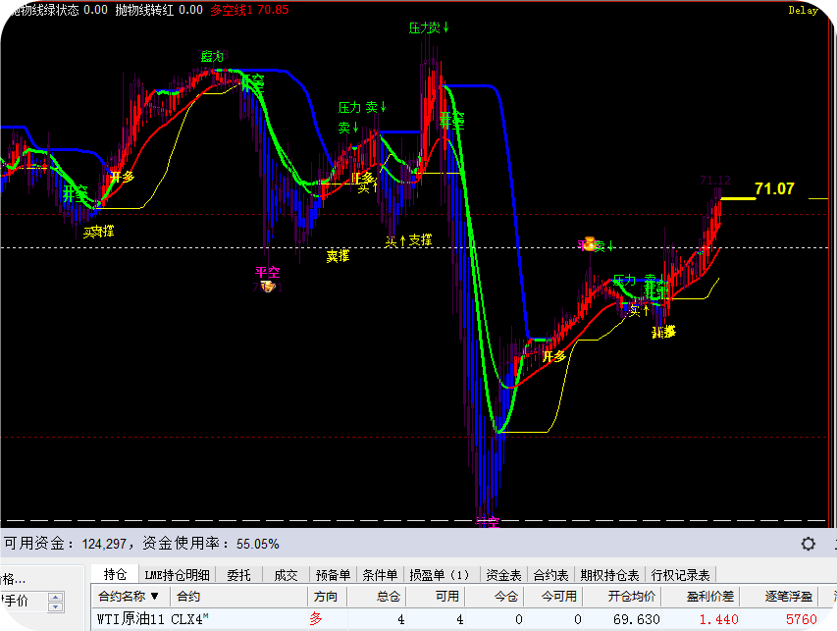
Task: Click the 方向 column header
Action: [x=326, y=597]
